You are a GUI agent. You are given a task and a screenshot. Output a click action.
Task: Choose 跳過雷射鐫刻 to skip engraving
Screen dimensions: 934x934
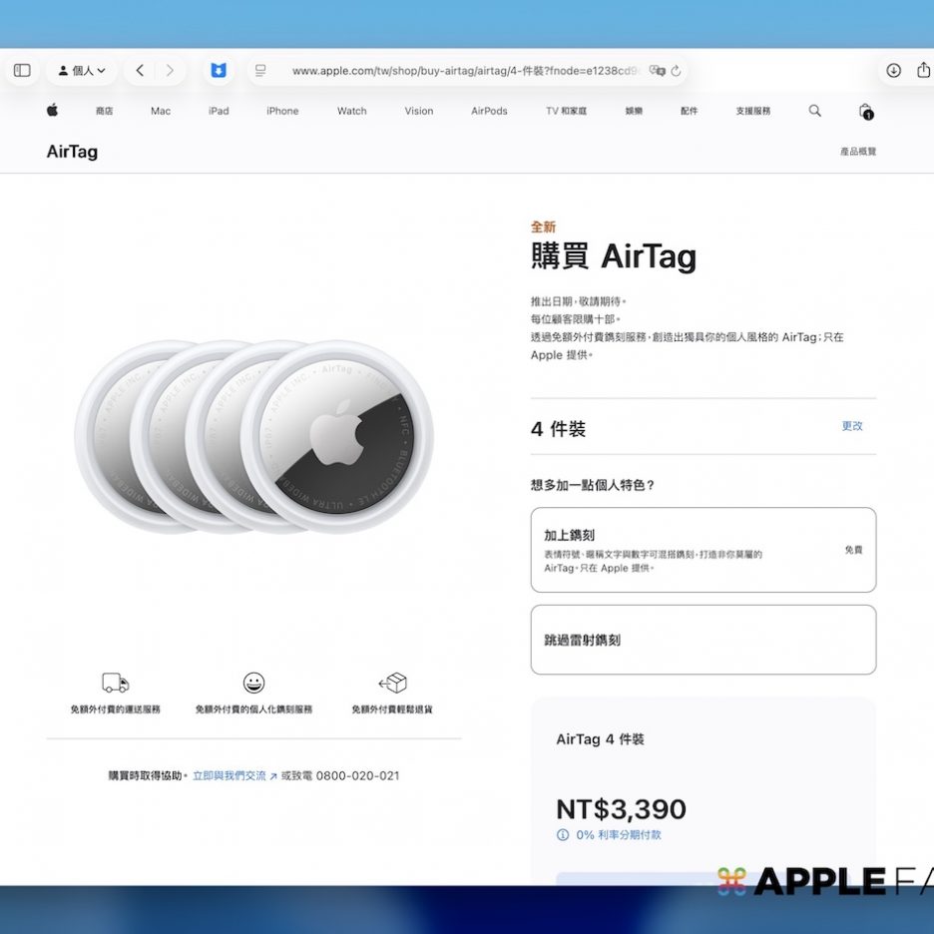pyautogui.click(x=702, y=640)
